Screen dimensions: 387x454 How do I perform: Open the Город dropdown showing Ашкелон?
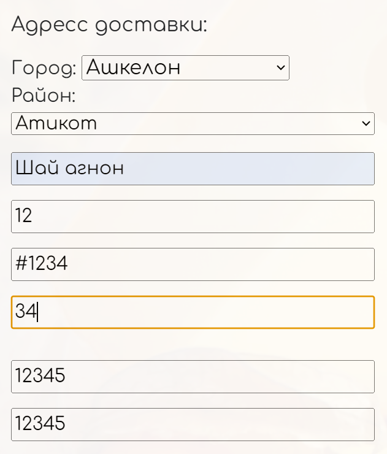tap(185, 67)
